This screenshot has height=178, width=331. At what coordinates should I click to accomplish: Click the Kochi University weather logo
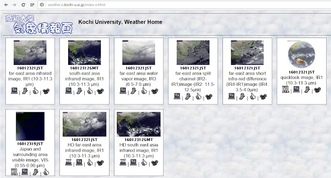39,24
